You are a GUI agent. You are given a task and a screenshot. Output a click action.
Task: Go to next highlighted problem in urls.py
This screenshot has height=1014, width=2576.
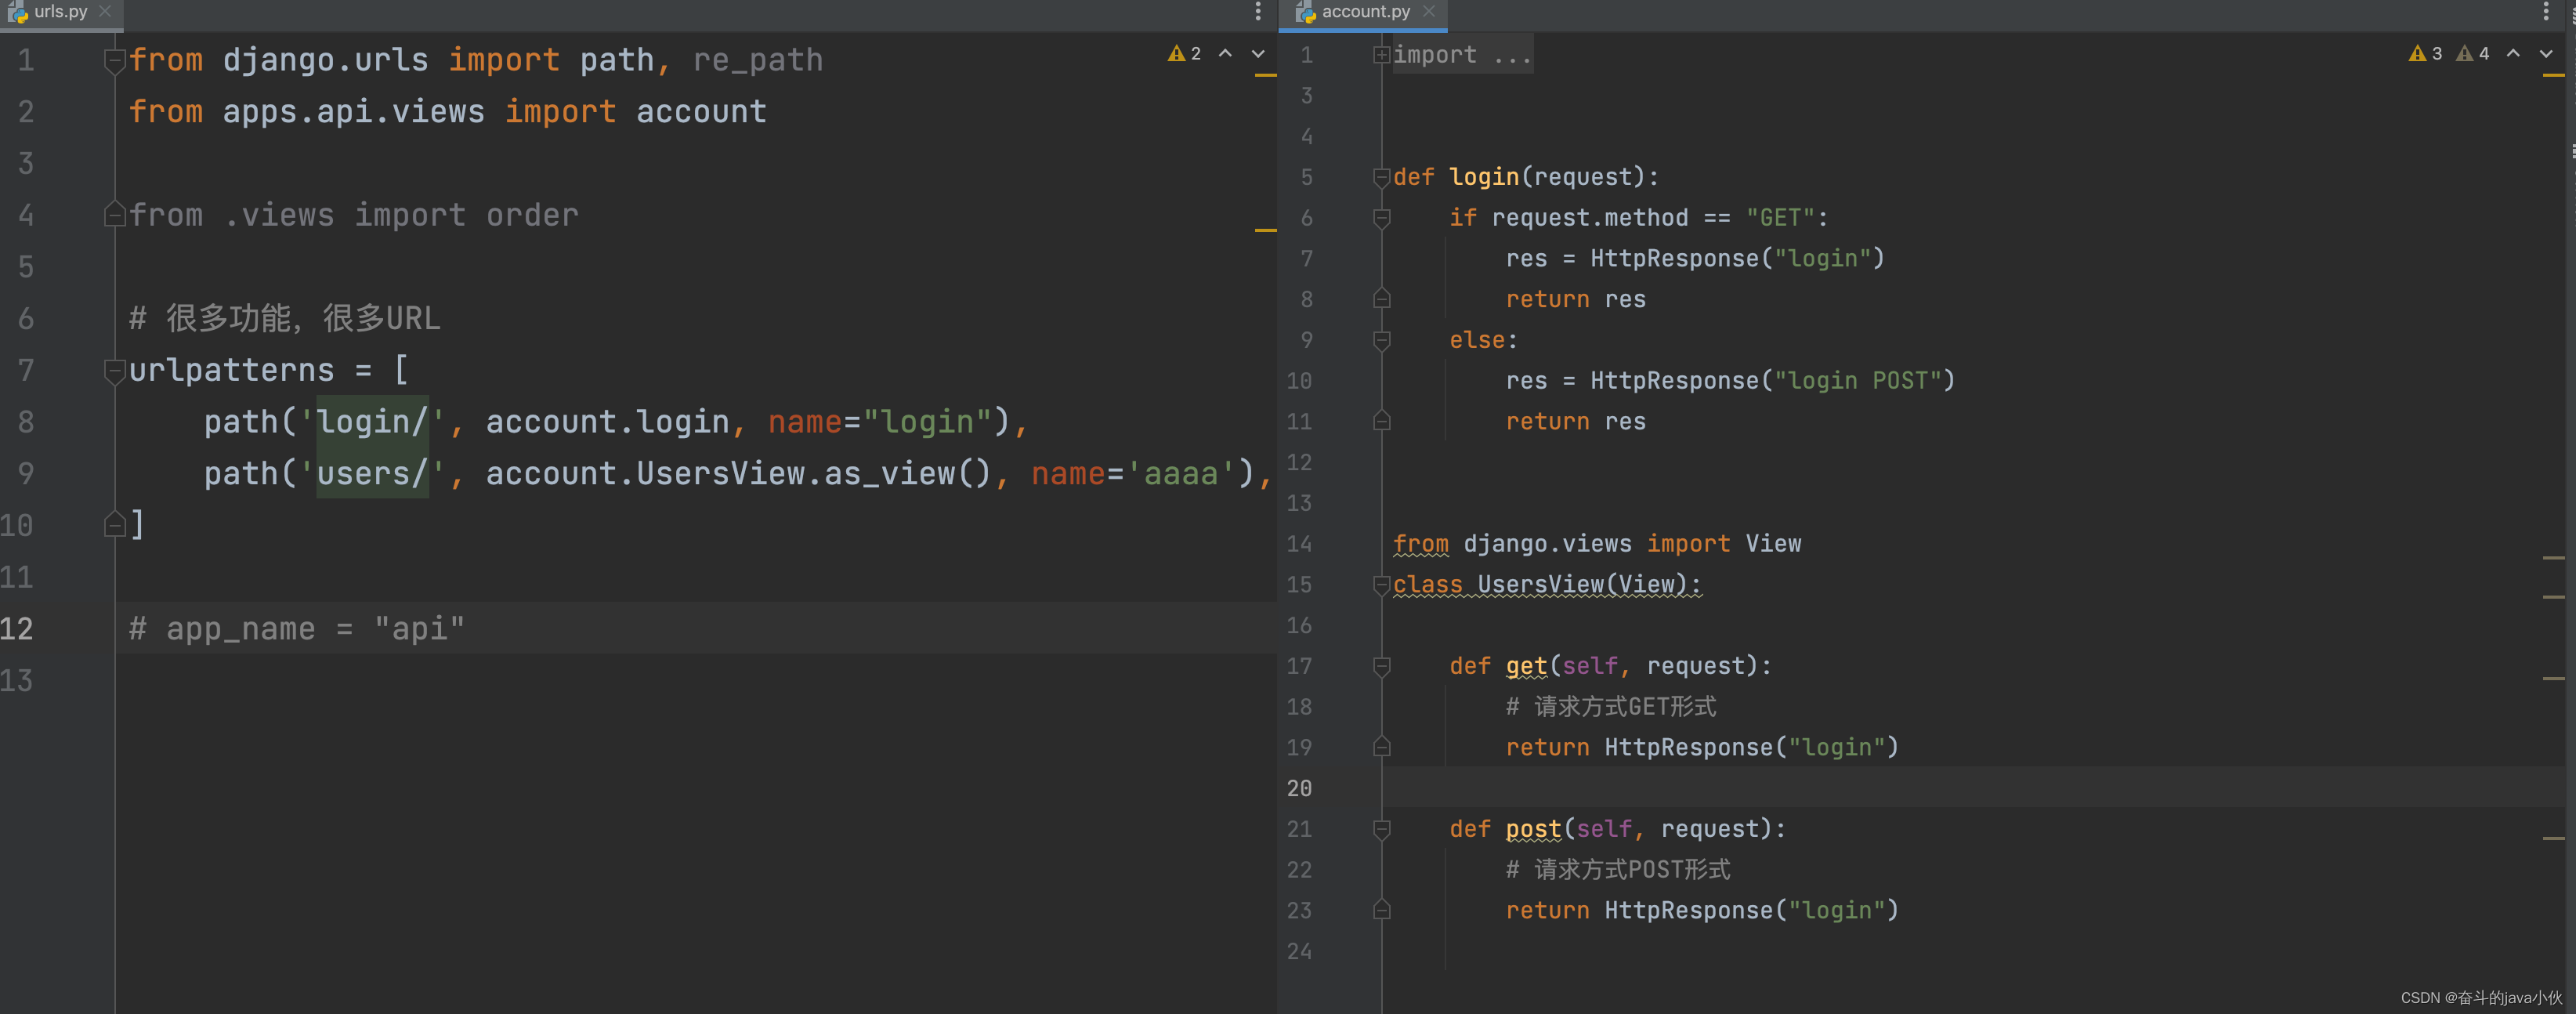[x=1258, y=54]
